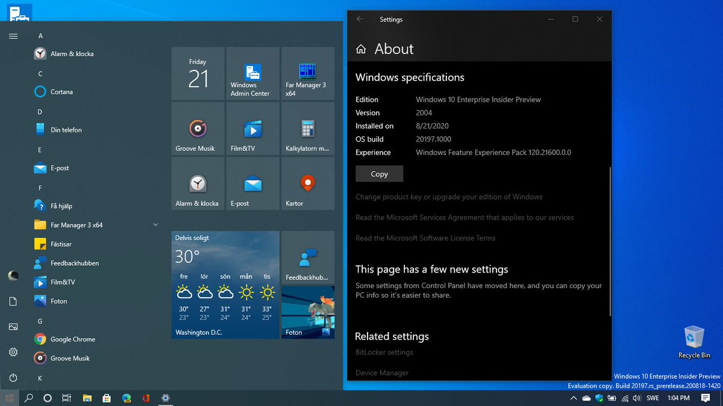Viewport: 723px width, 406px height.
Task: Jump to letter G section header
Action: click(x=40, y=321)
